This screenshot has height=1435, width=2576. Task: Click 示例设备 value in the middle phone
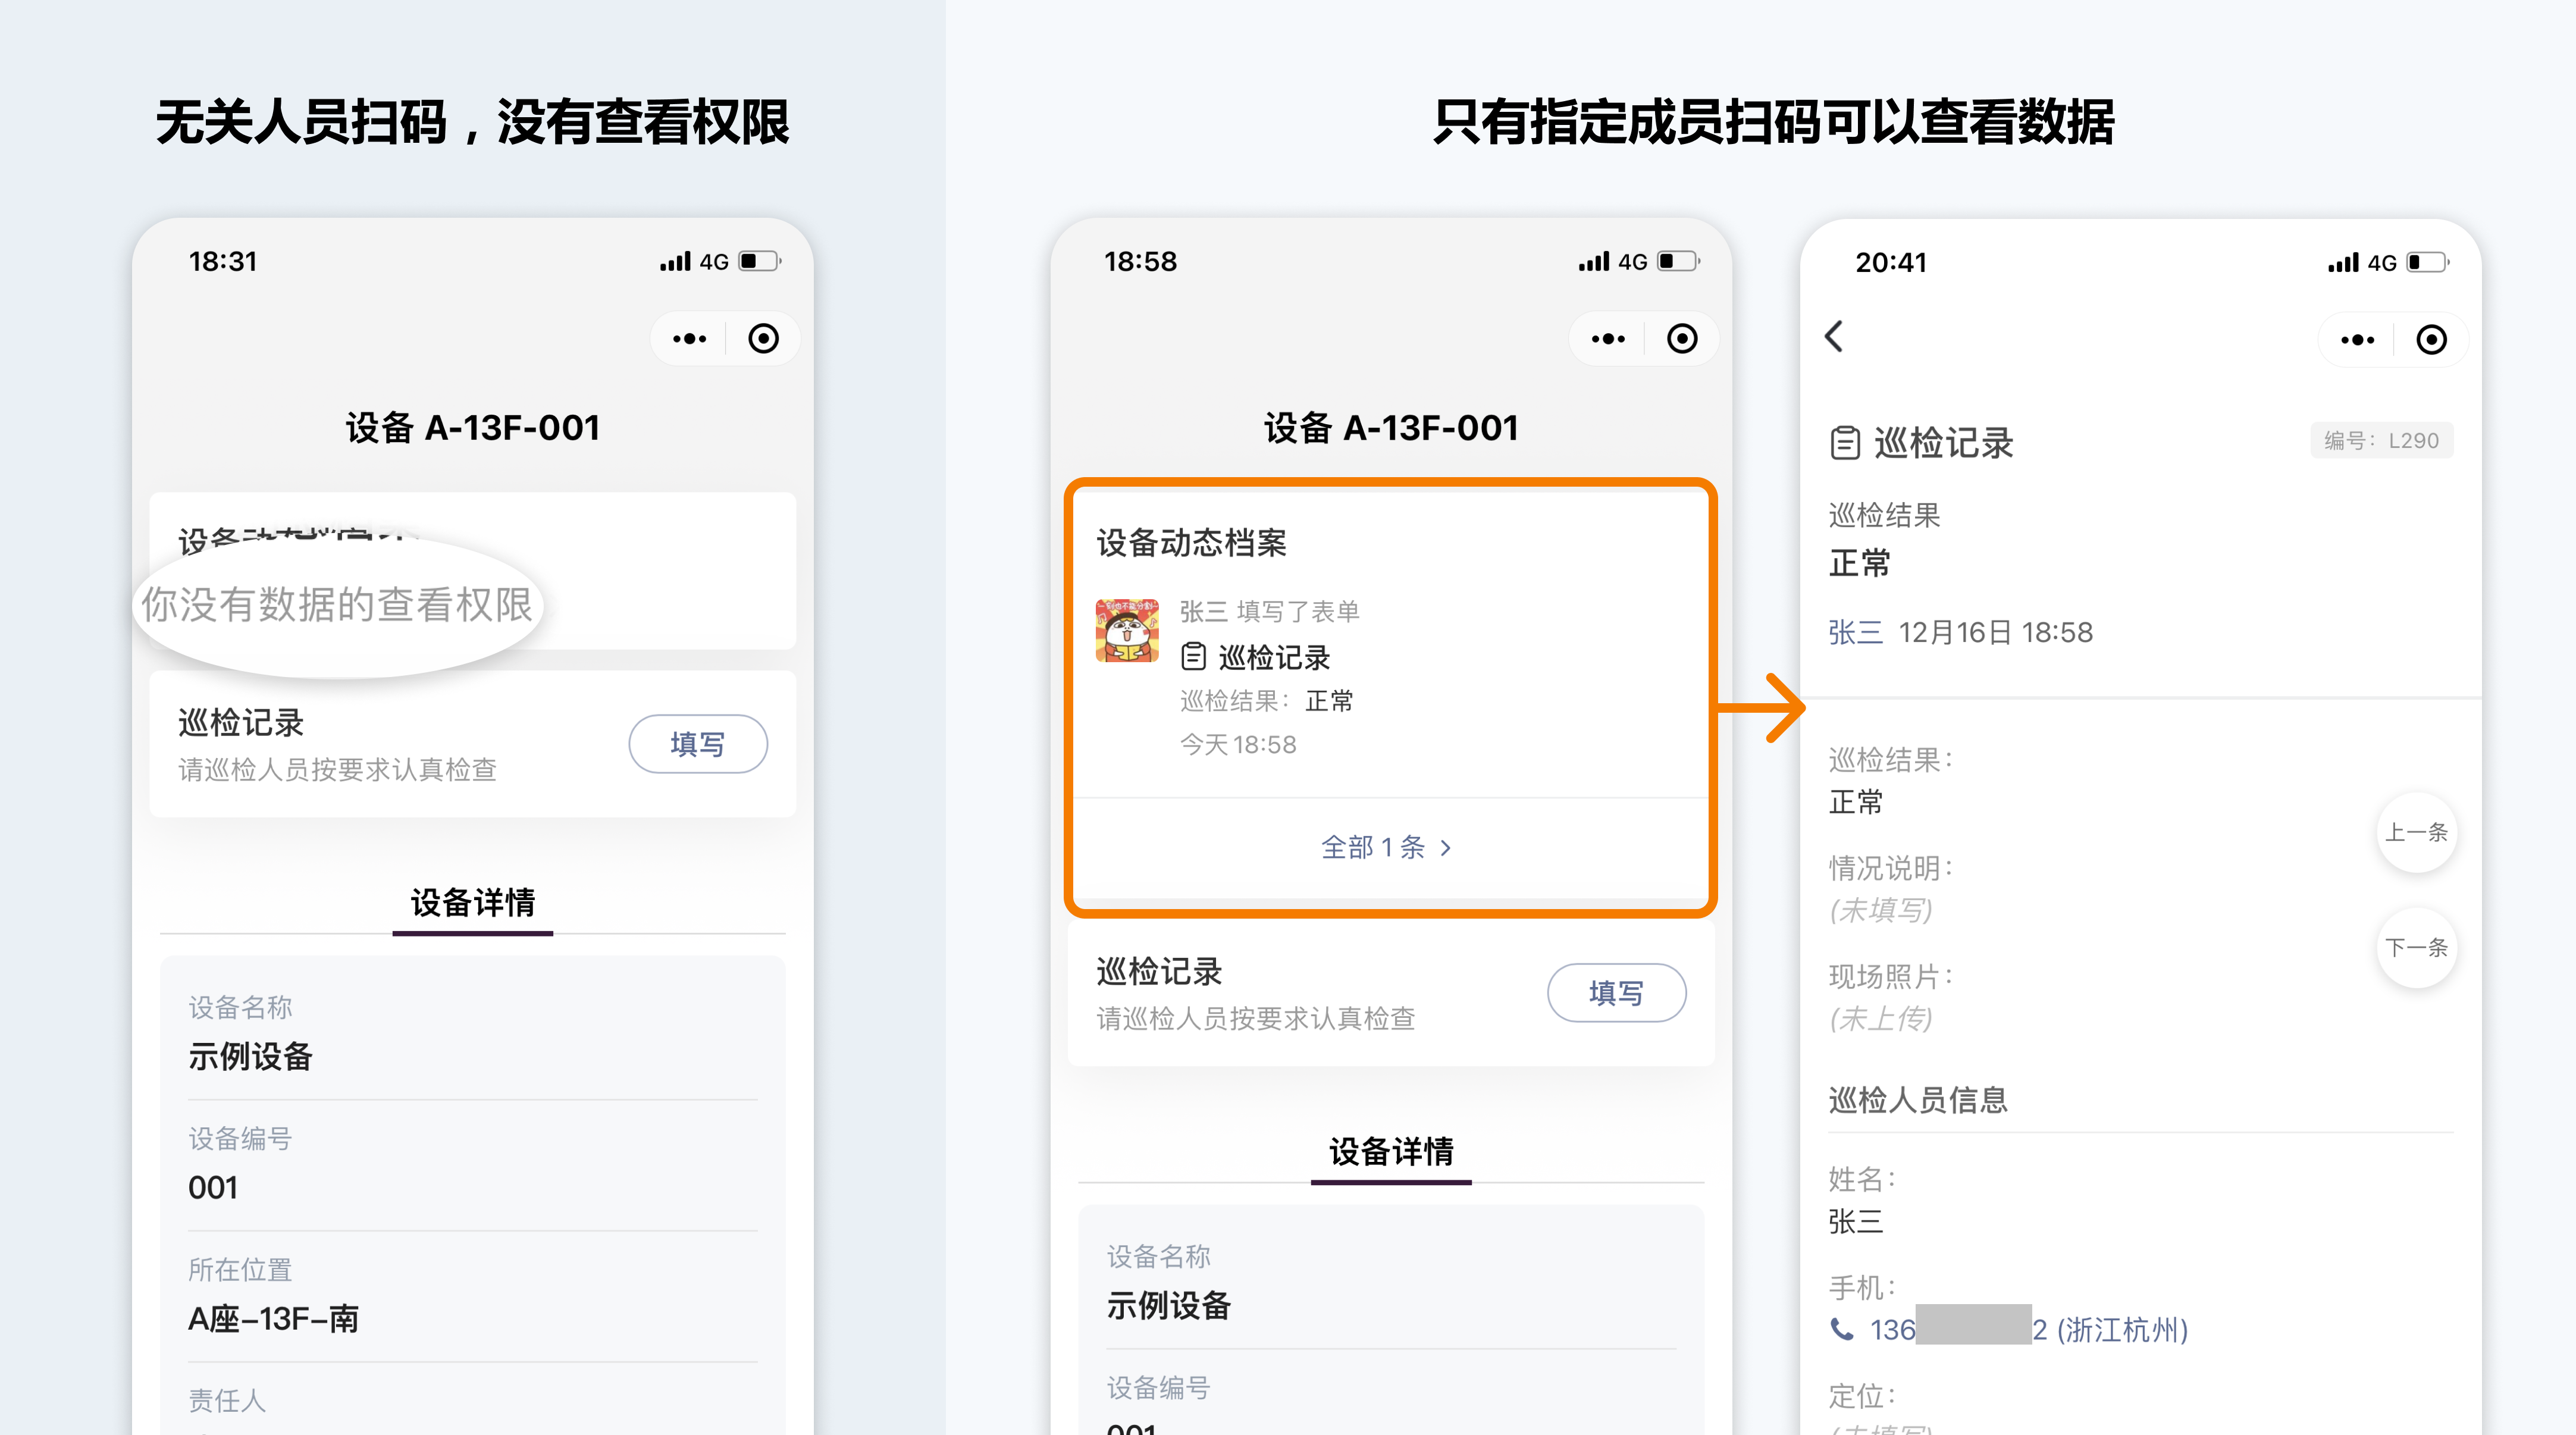tap(1169, 1306)
